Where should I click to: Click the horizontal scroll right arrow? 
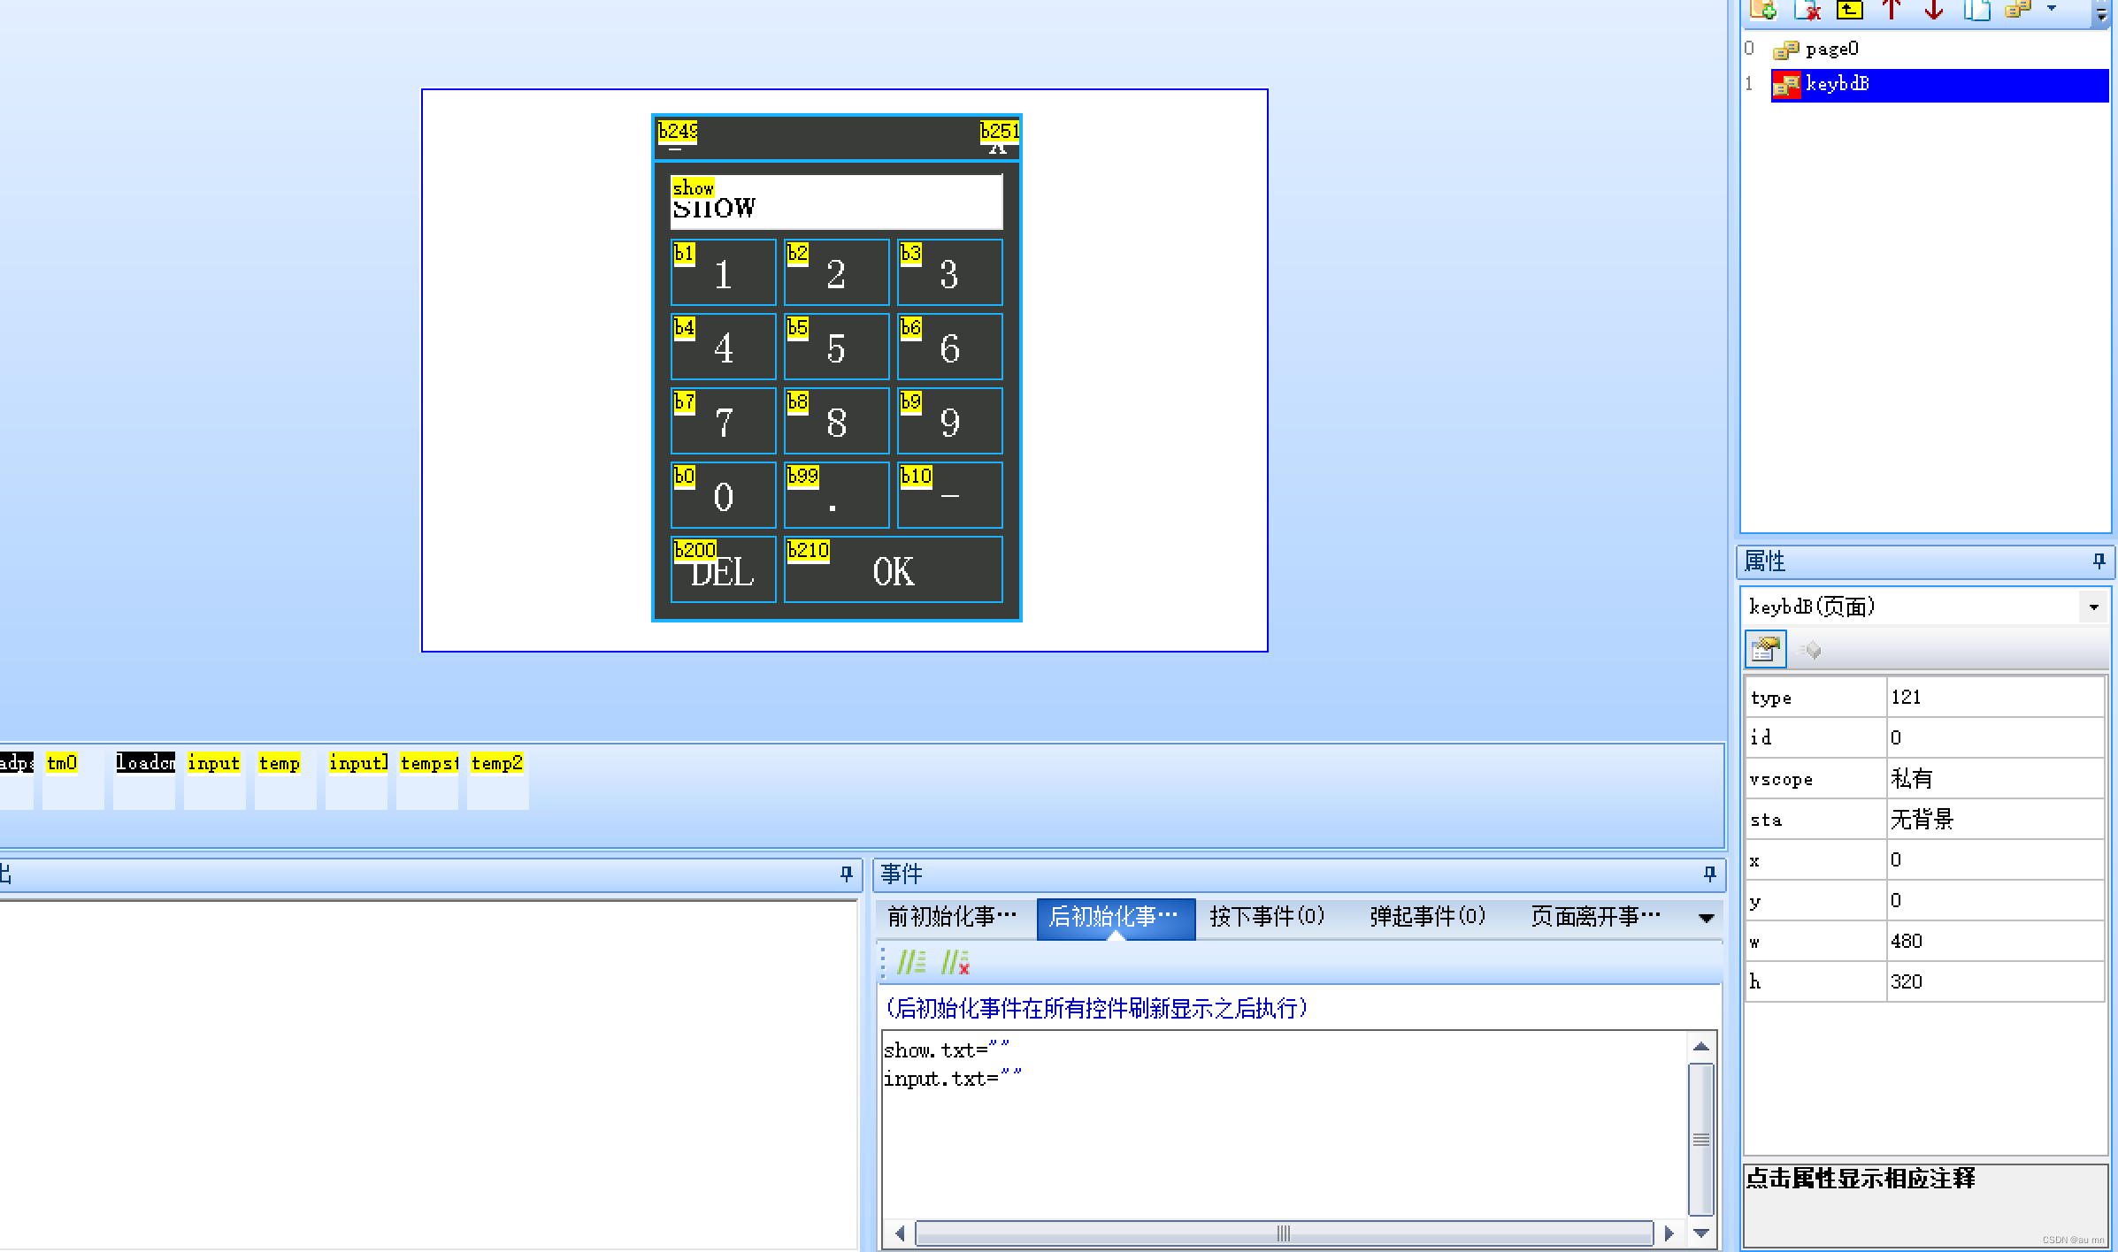tap(1669, 1233)
